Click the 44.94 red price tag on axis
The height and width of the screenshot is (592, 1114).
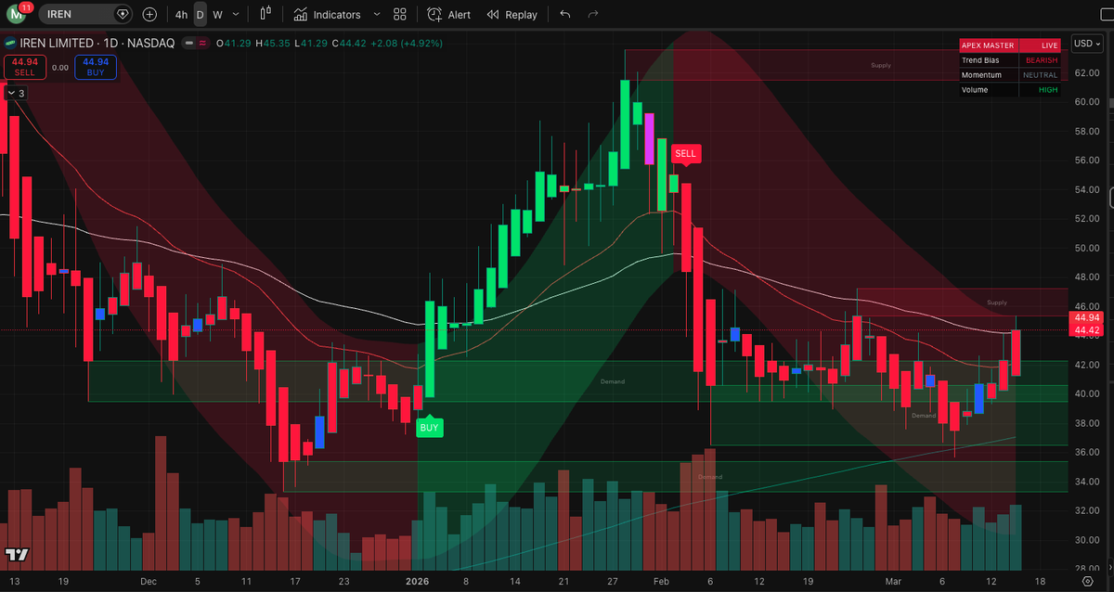(x=1086, y=317)
